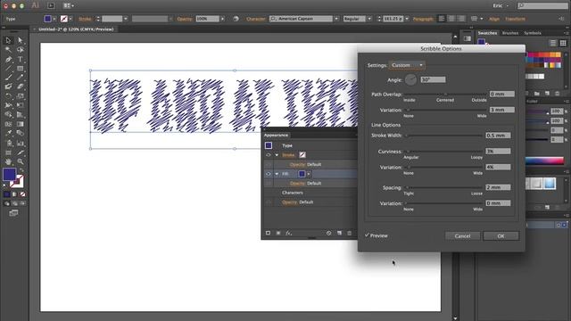Click Duplicate Selected Item icon in Appearance
Viewport: 571px width, 321px height.
click(x=339, y=233)
